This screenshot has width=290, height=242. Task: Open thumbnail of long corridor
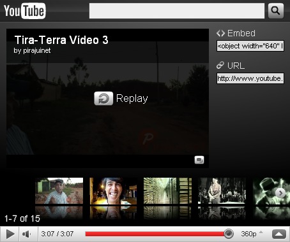167,191
